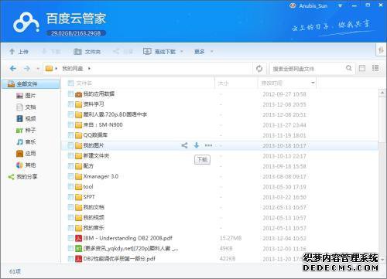
Task: Expand the arrow after 我的网盘
Action: click(x=89, y=69)
